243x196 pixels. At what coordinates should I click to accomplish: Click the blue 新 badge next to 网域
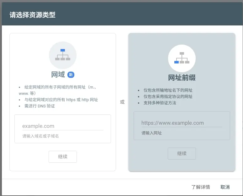click(71, 75)
